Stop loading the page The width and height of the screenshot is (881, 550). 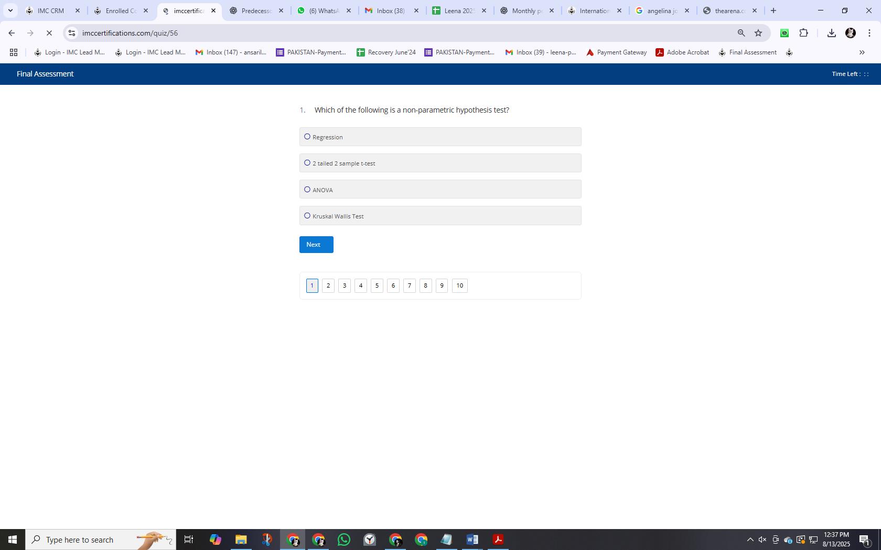point(49,33)
